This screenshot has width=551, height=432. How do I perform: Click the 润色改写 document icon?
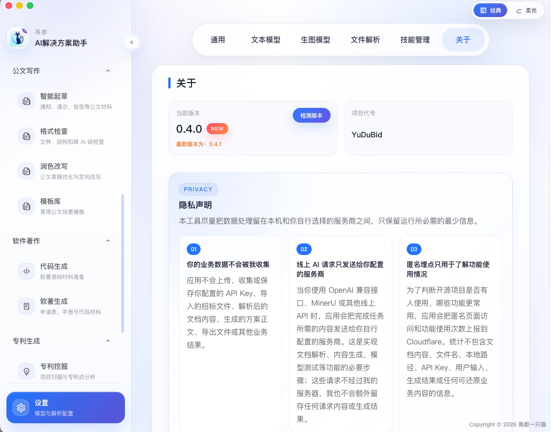(26, 171)
